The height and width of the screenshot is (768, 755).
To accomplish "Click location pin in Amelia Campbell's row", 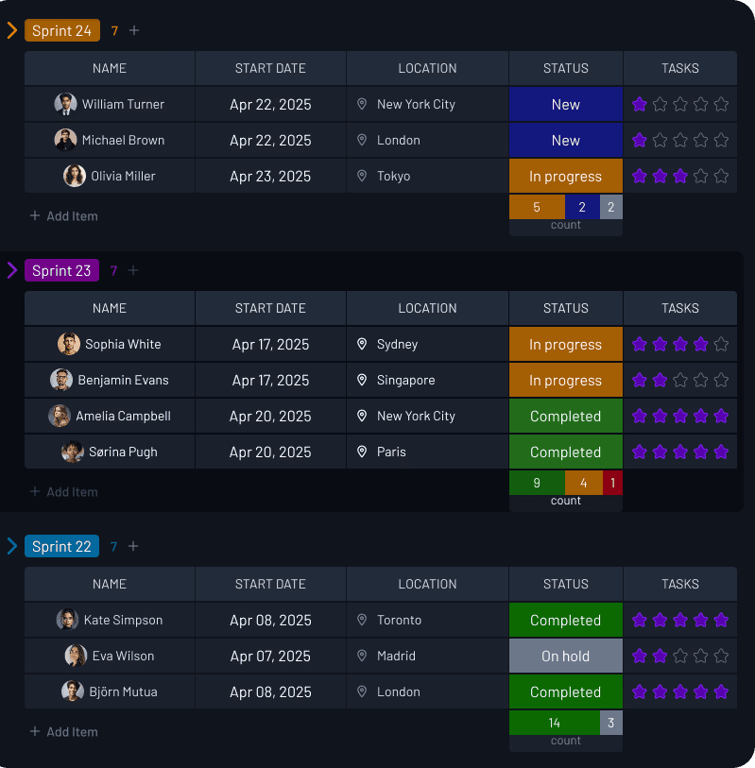I will 362,416.
